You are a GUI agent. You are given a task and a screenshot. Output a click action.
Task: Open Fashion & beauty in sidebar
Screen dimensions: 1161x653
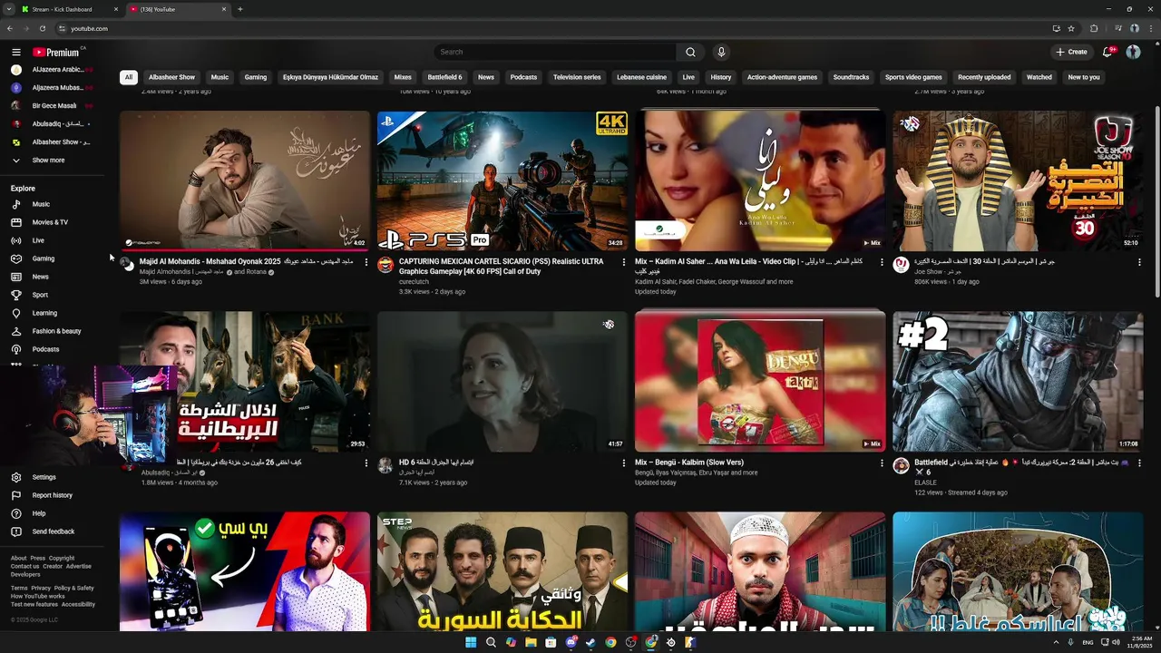(x=56, y=331)
